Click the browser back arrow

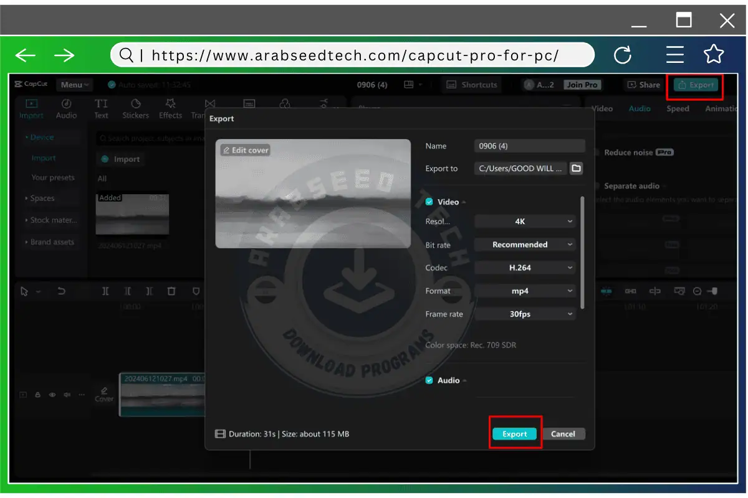point(26,56)
